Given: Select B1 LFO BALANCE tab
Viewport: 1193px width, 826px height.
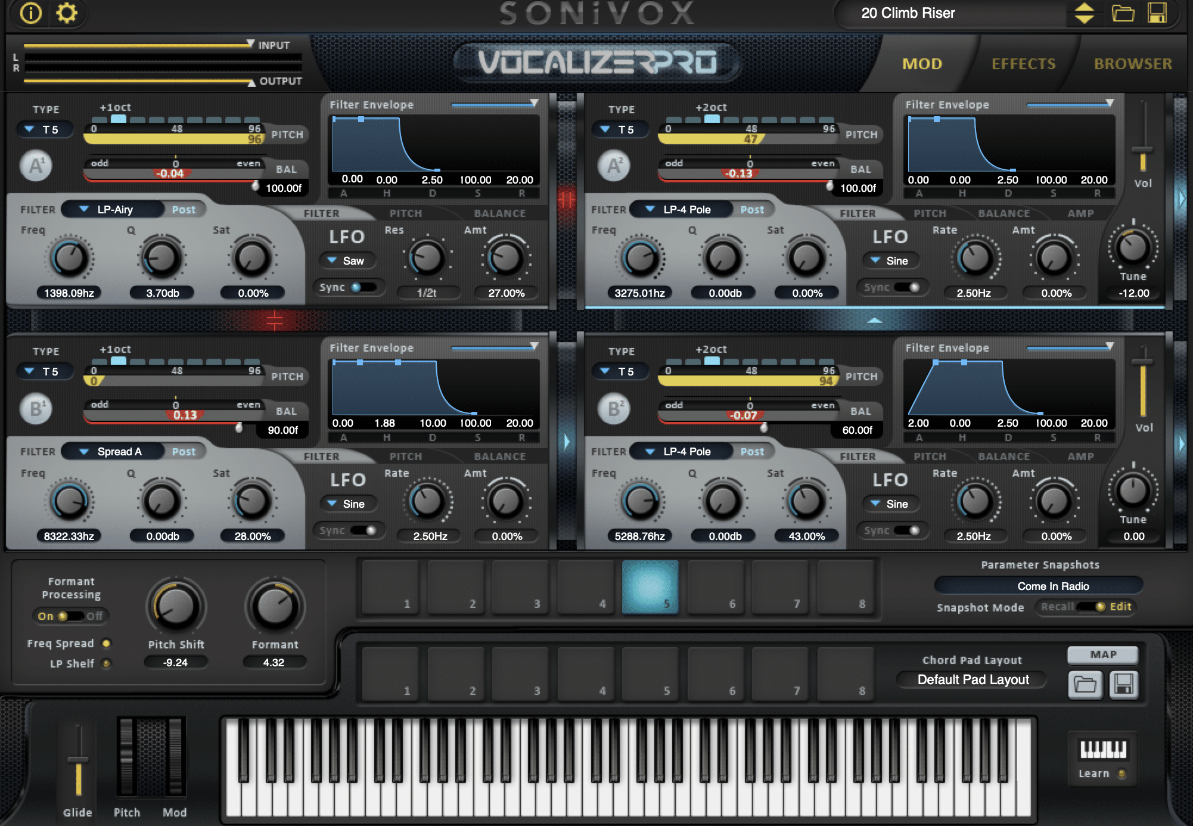Looking at the screenshot, I should 500,457.
